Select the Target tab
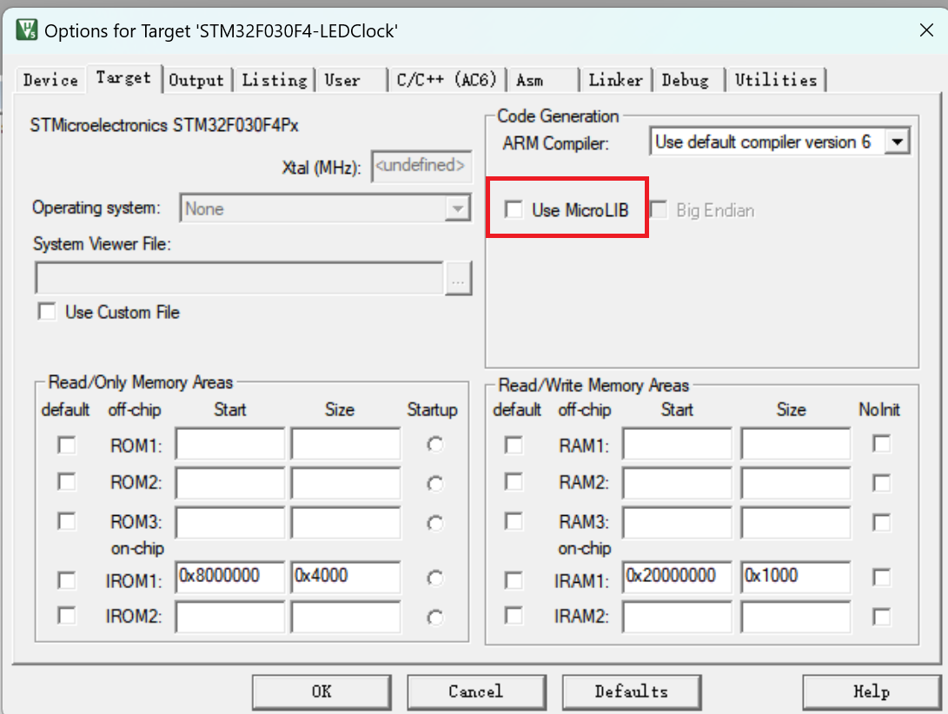This screenshot has width=948, height=714. (x=124, y=78)
